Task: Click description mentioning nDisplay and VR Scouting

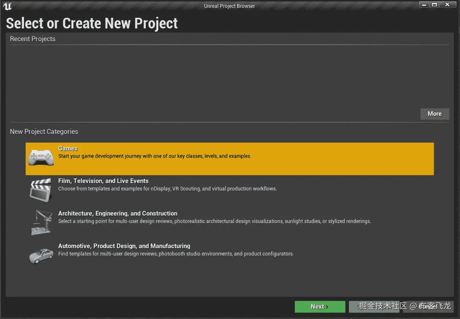Action: tap(168, 189)
